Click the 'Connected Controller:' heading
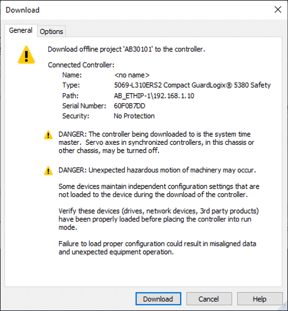Screen dimensions: 288x311 (81, 65)
